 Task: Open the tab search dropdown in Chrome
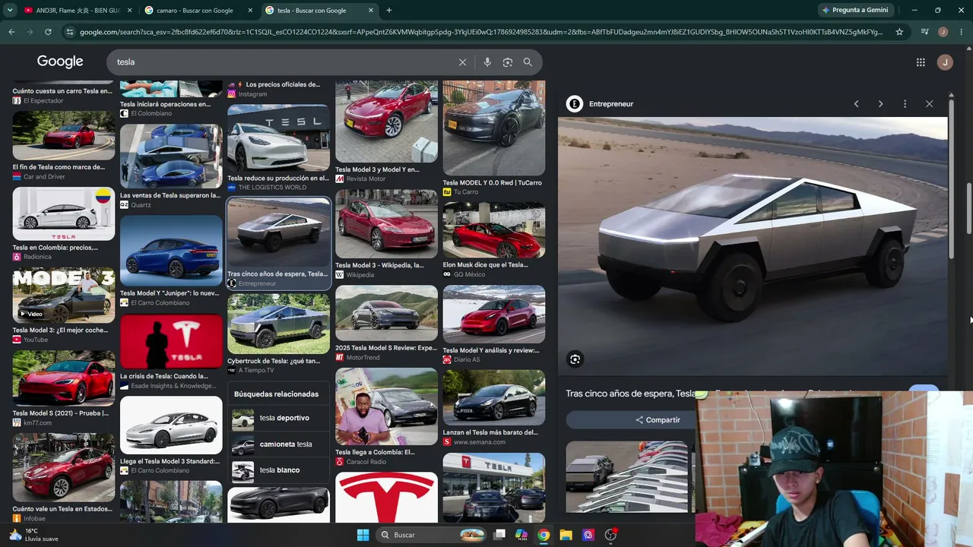[10, 11]
